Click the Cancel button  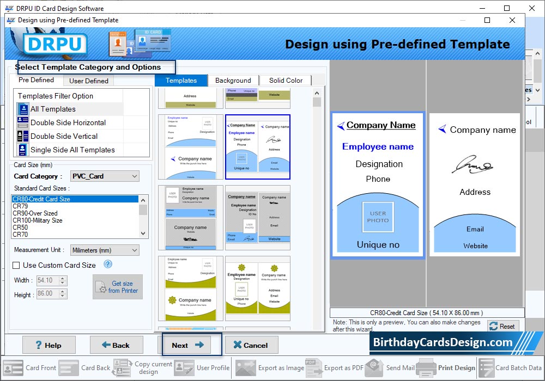[x=251, y=345]
